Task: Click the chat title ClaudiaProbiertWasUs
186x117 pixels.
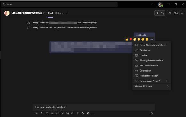Action: (27, 13)
